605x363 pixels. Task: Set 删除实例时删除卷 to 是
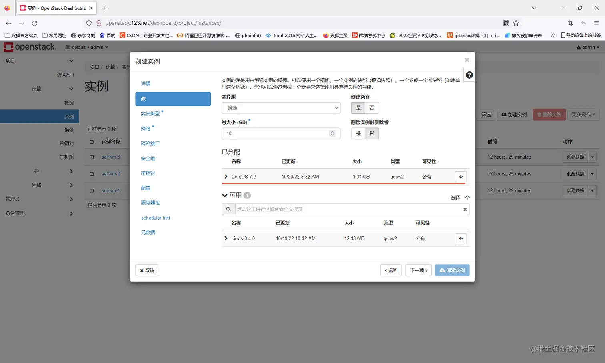coord(358,133)
